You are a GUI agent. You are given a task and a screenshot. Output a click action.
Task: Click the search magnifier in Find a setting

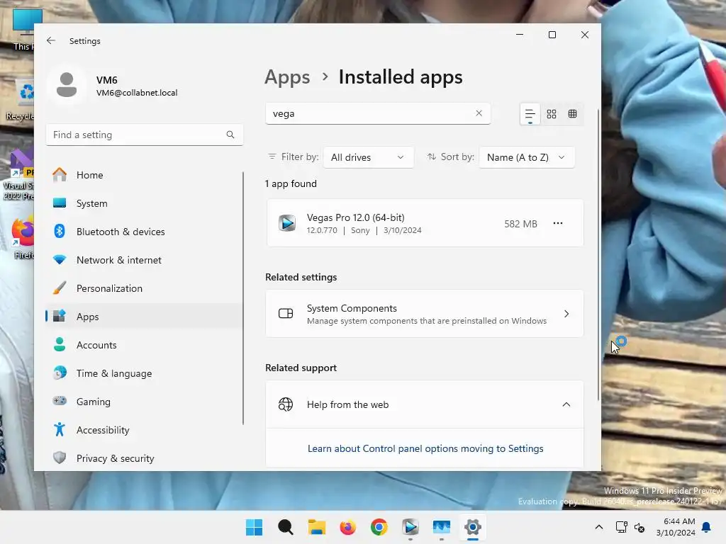(230, 135)
